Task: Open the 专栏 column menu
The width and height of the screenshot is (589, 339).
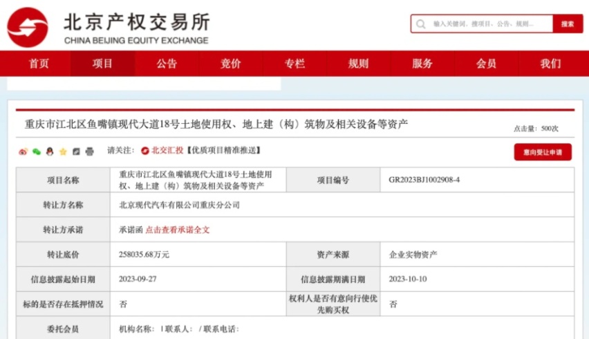Action: [x=294, y=64]
